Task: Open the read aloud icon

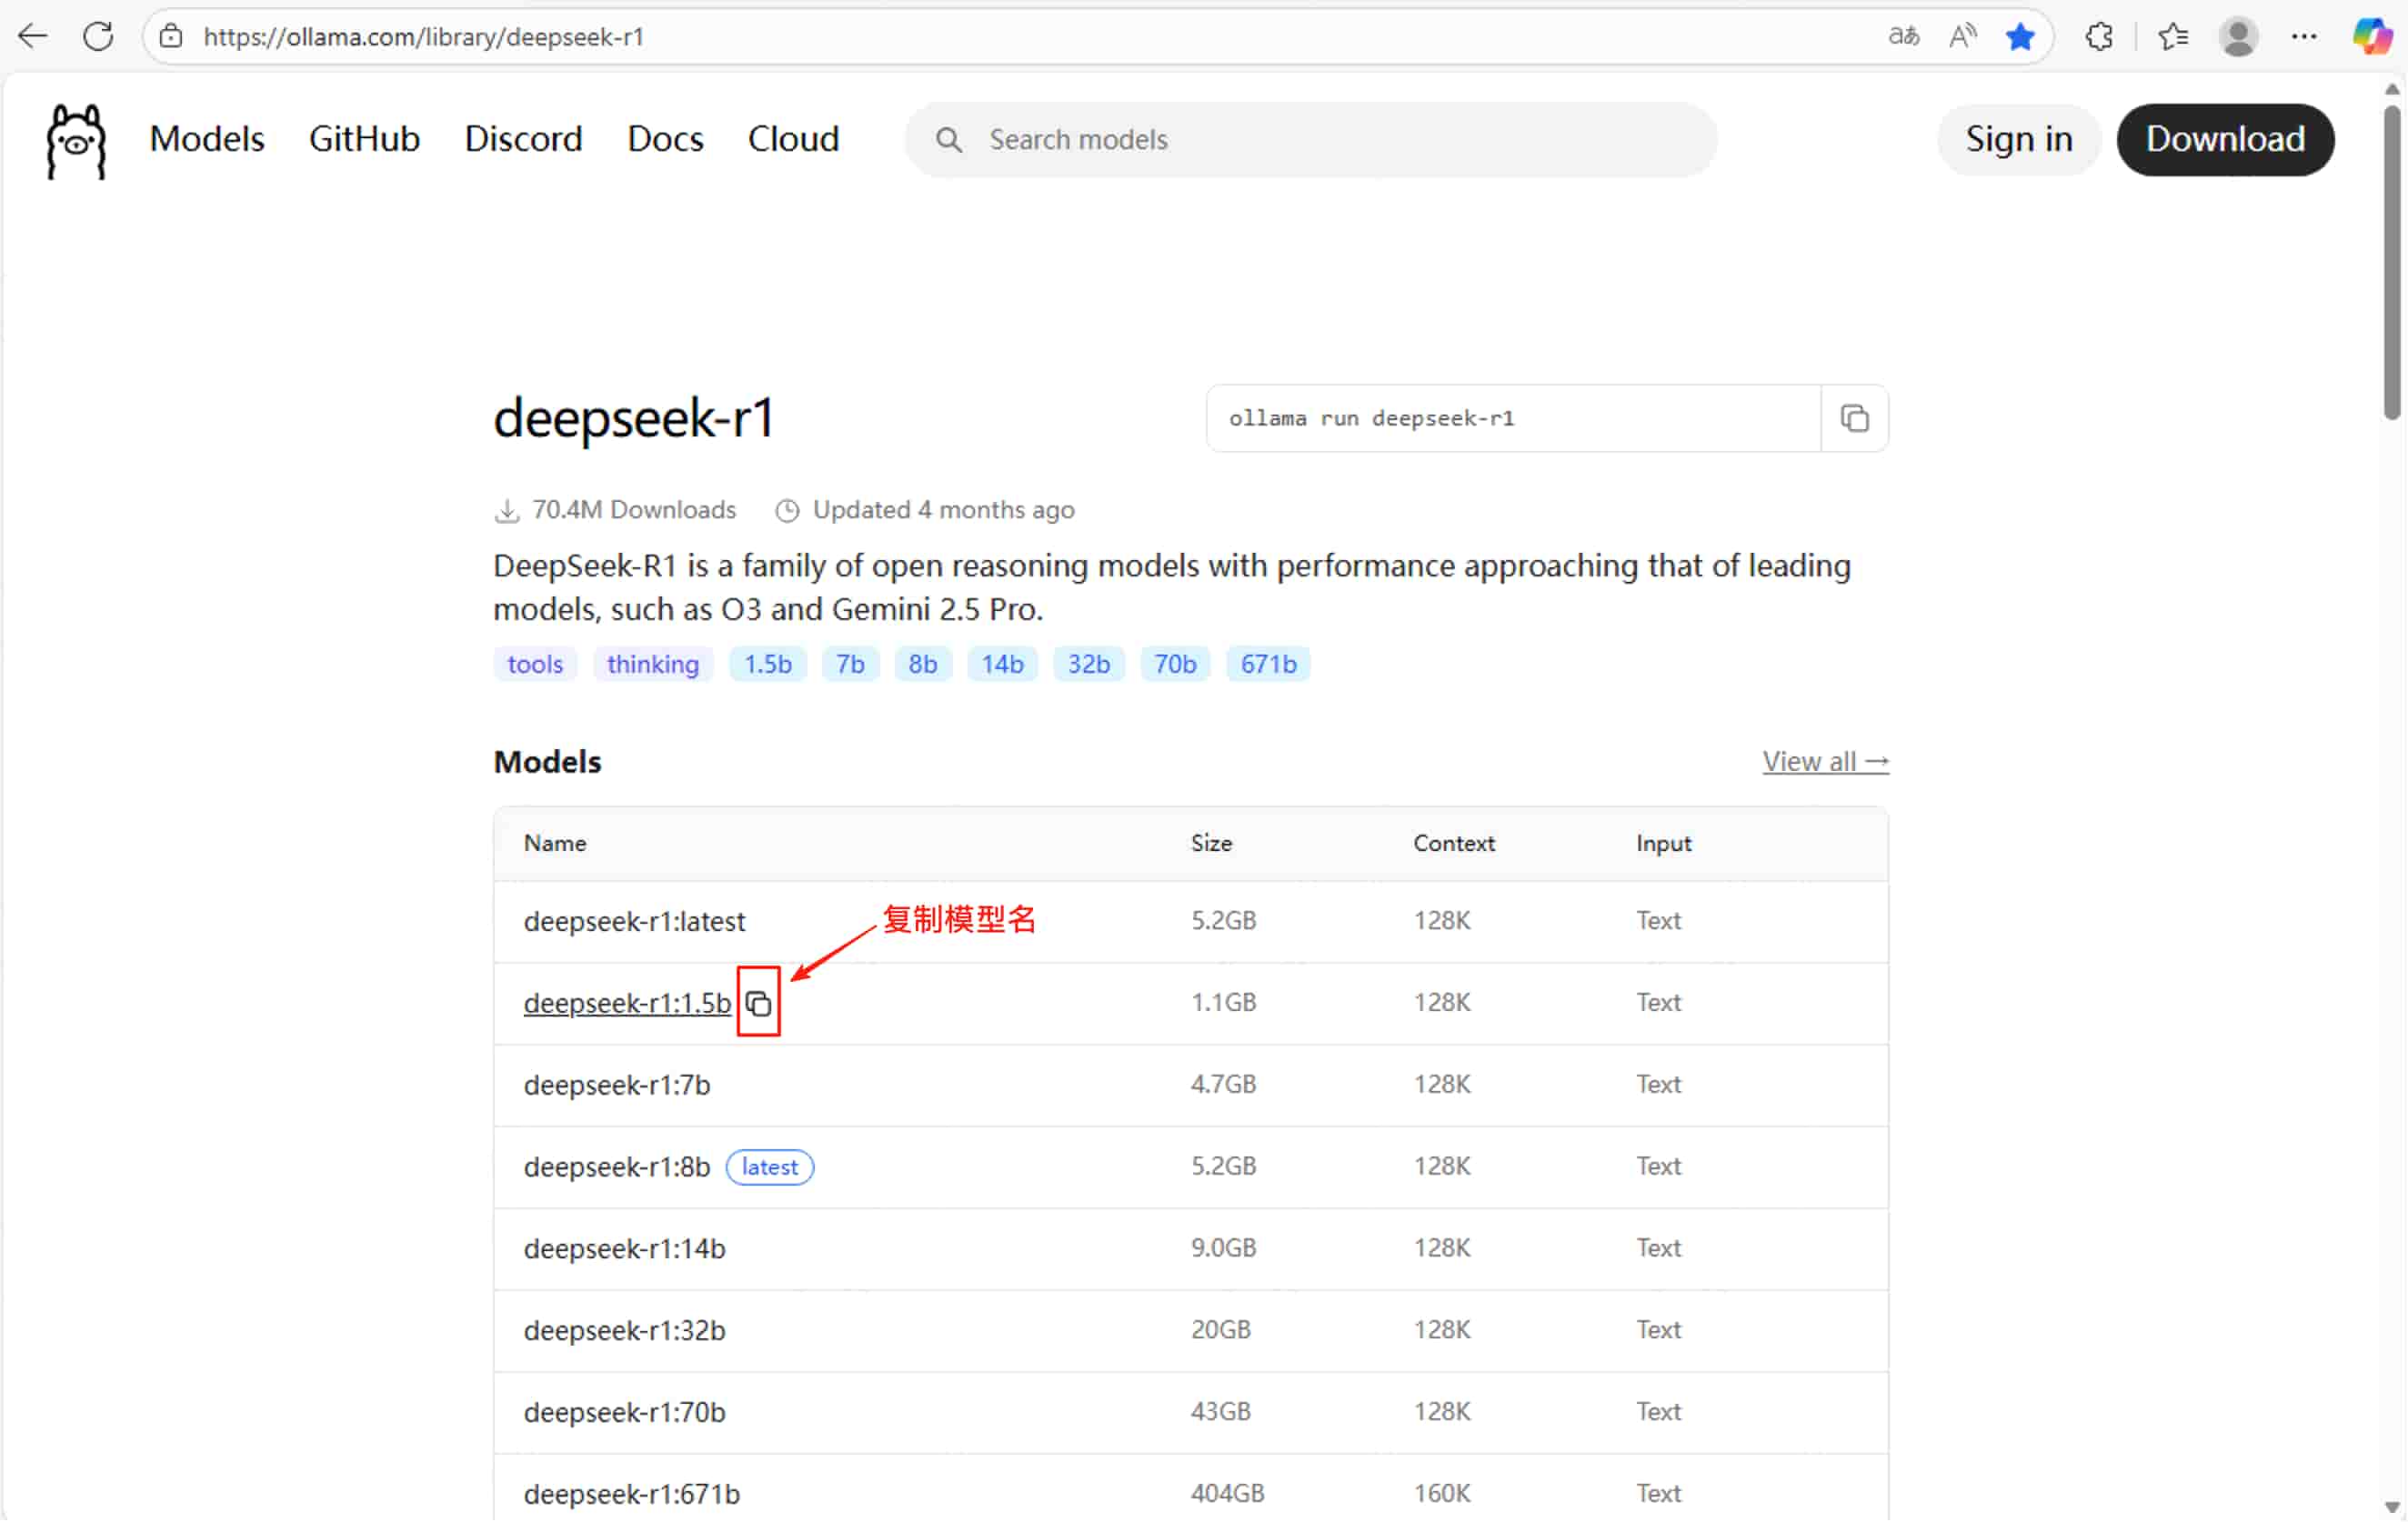Action: pyautogui.click(x=1961, y=37)
